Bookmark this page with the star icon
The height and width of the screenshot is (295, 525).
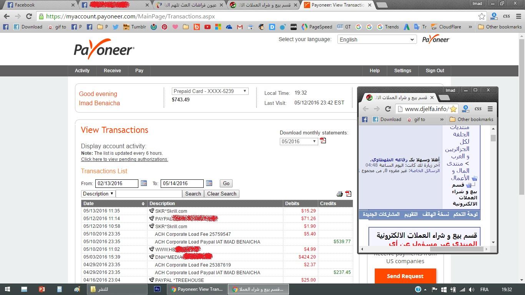click(482, 17)
